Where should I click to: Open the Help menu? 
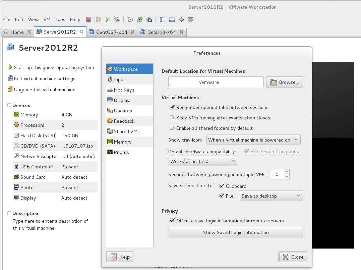coord(75,19)
